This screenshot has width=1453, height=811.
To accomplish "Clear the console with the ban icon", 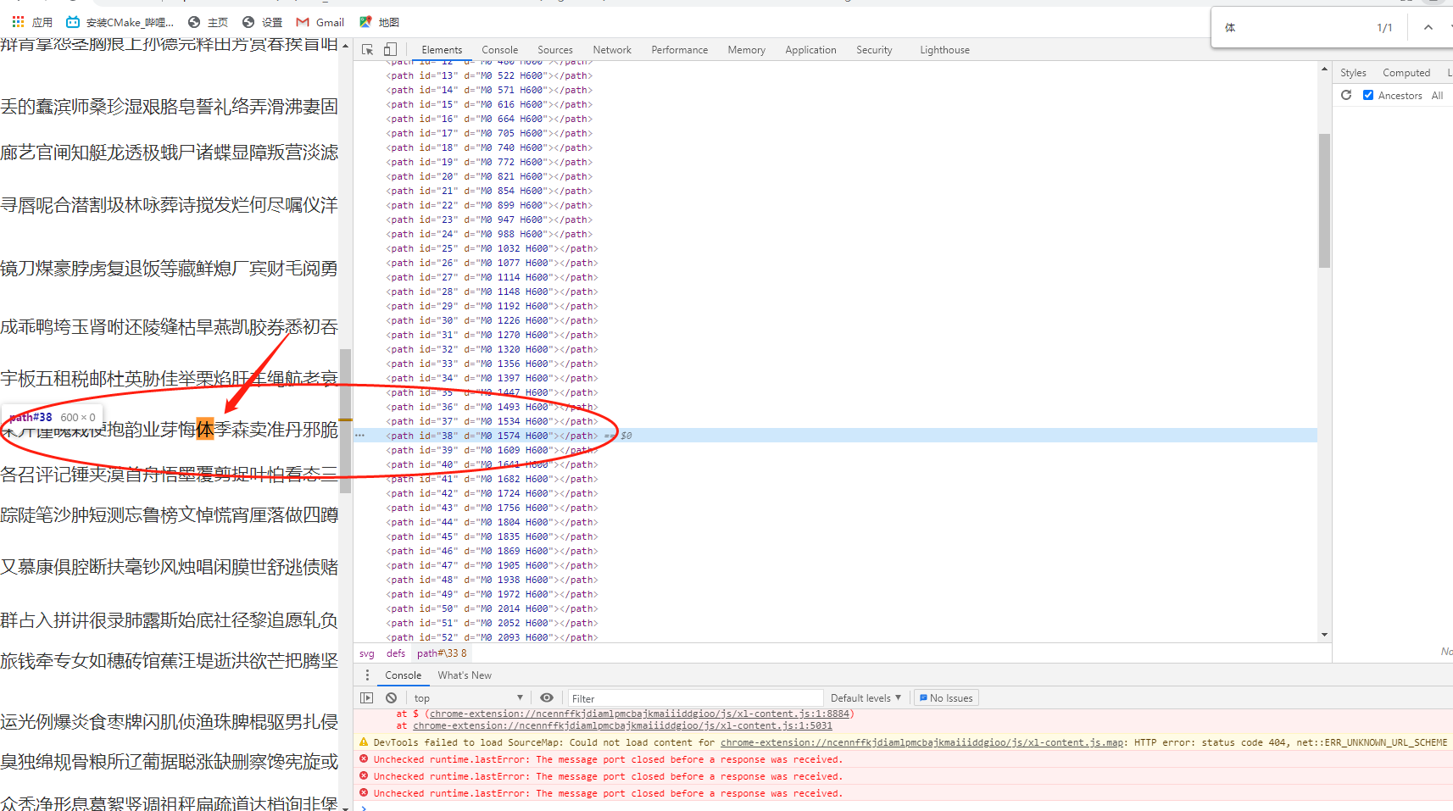I will 391,698.
